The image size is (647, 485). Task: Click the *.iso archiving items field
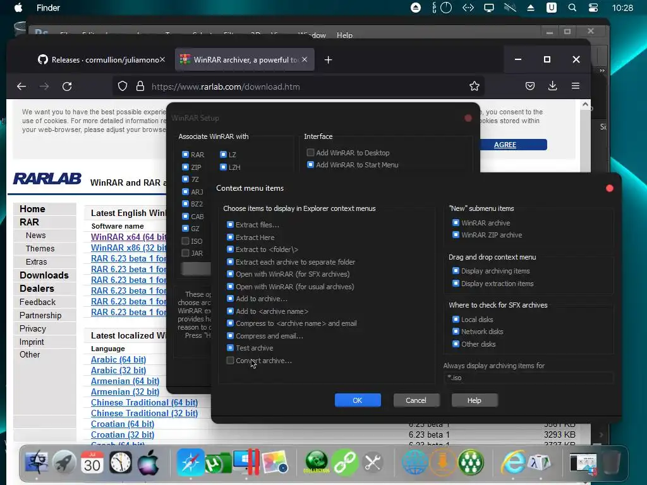[x=529, y=378]
